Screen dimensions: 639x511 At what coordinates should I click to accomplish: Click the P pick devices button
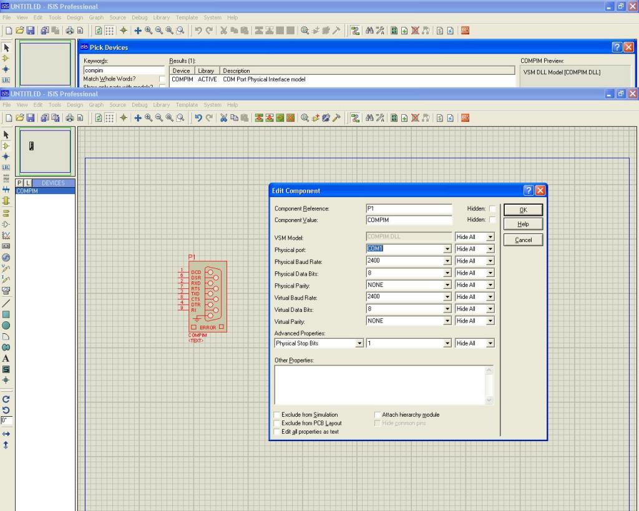[x=19, y=183]
